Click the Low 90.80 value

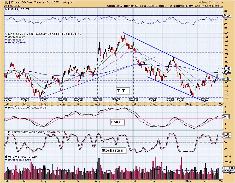coord(147,6)
